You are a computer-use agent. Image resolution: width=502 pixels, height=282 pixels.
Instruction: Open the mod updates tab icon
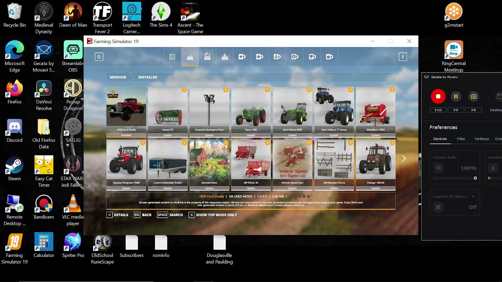click(x=207, y=57)
